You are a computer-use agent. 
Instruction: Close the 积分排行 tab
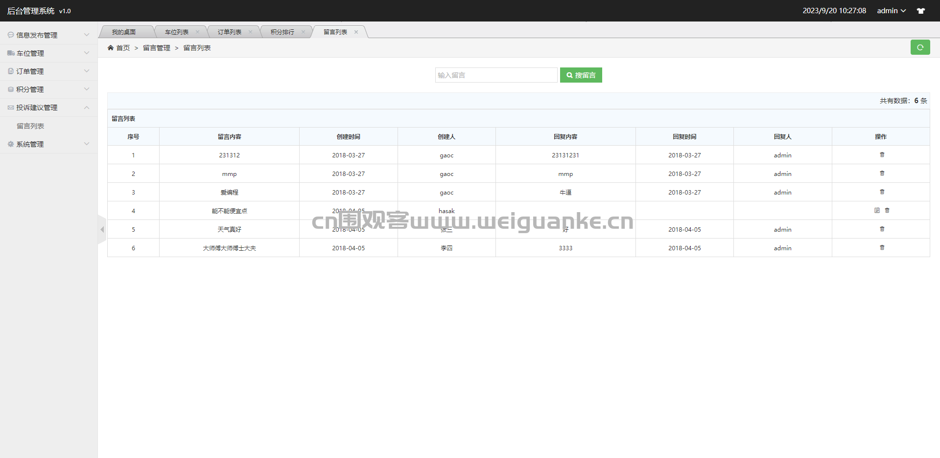(x=303, y=32)
